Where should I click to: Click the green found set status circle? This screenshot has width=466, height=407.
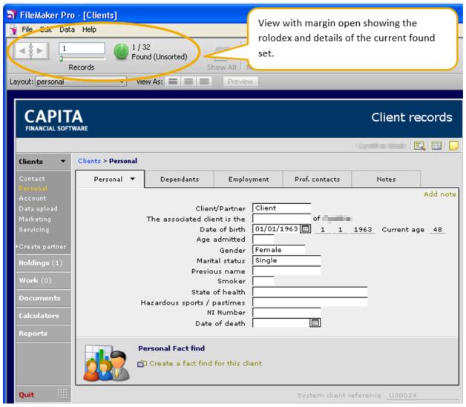[x=121, y=51]
